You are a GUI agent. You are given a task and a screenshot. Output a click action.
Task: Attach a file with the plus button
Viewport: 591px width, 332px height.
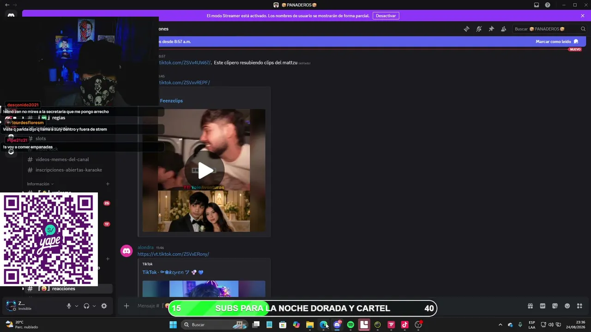(x=126, y=306)
